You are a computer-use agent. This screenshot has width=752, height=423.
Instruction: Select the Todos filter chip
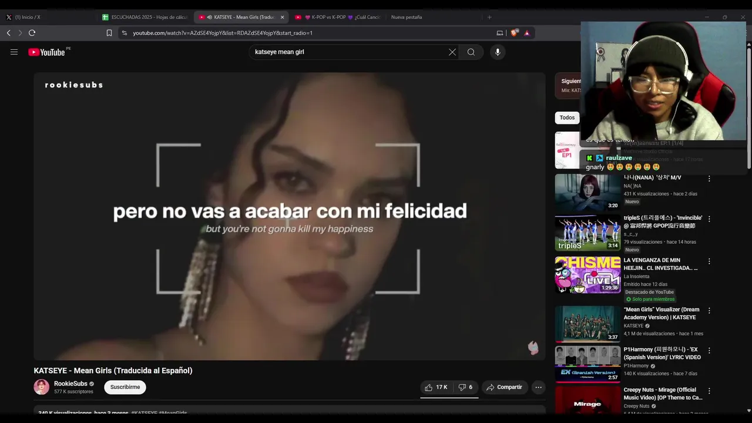tap(567, 117)
